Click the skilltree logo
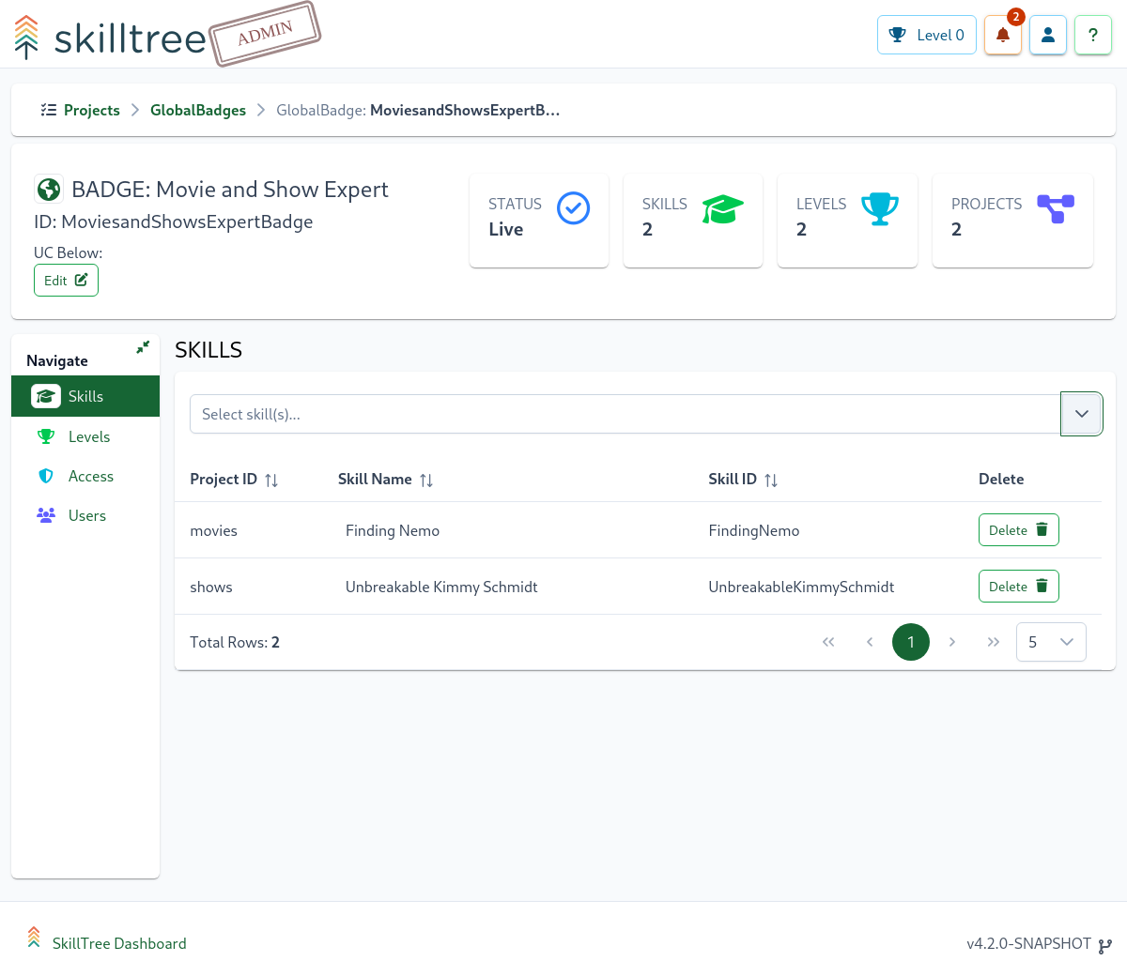The image size is (1127, 977). (x=111, y=38)
